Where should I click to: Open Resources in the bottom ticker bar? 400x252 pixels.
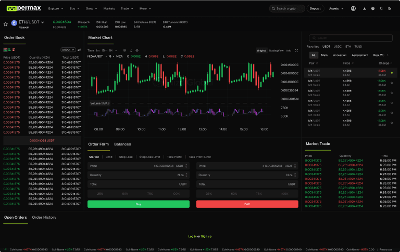pos(386,249)
